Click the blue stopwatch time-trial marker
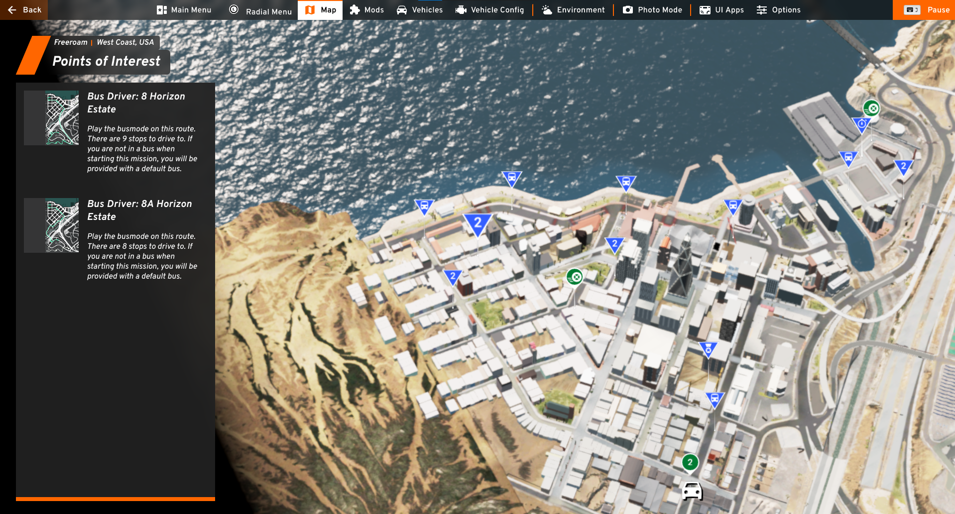The width and height of the screenshot is (955, 514). [861, 124]
